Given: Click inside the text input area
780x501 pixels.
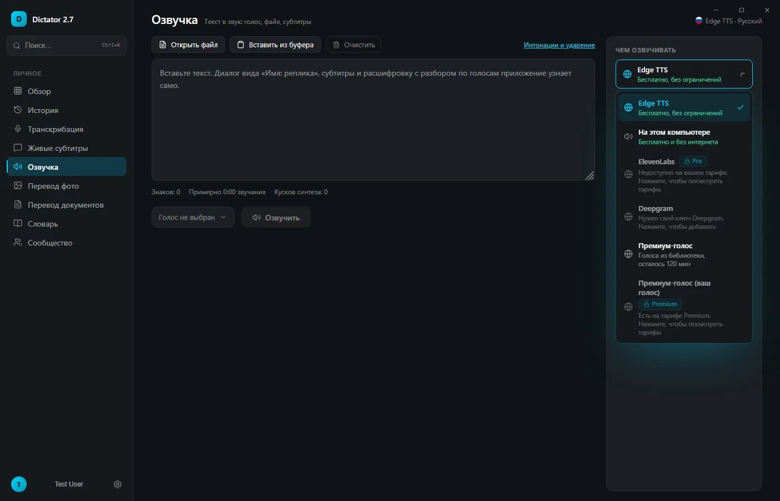Looking at the screenshot, I should 373,120.
